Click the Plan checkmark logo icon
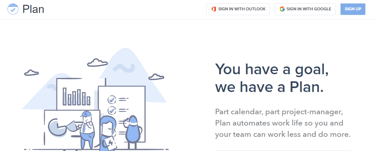 [x=13, y=9]
